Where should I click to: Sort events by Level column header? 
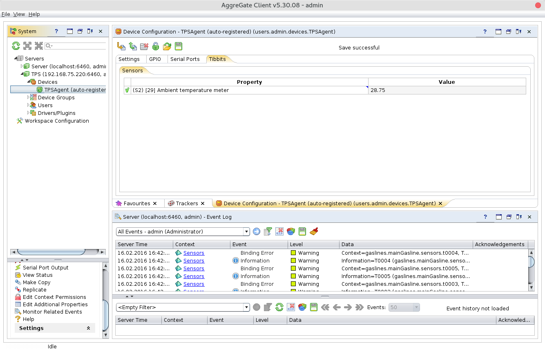[313, 245]
